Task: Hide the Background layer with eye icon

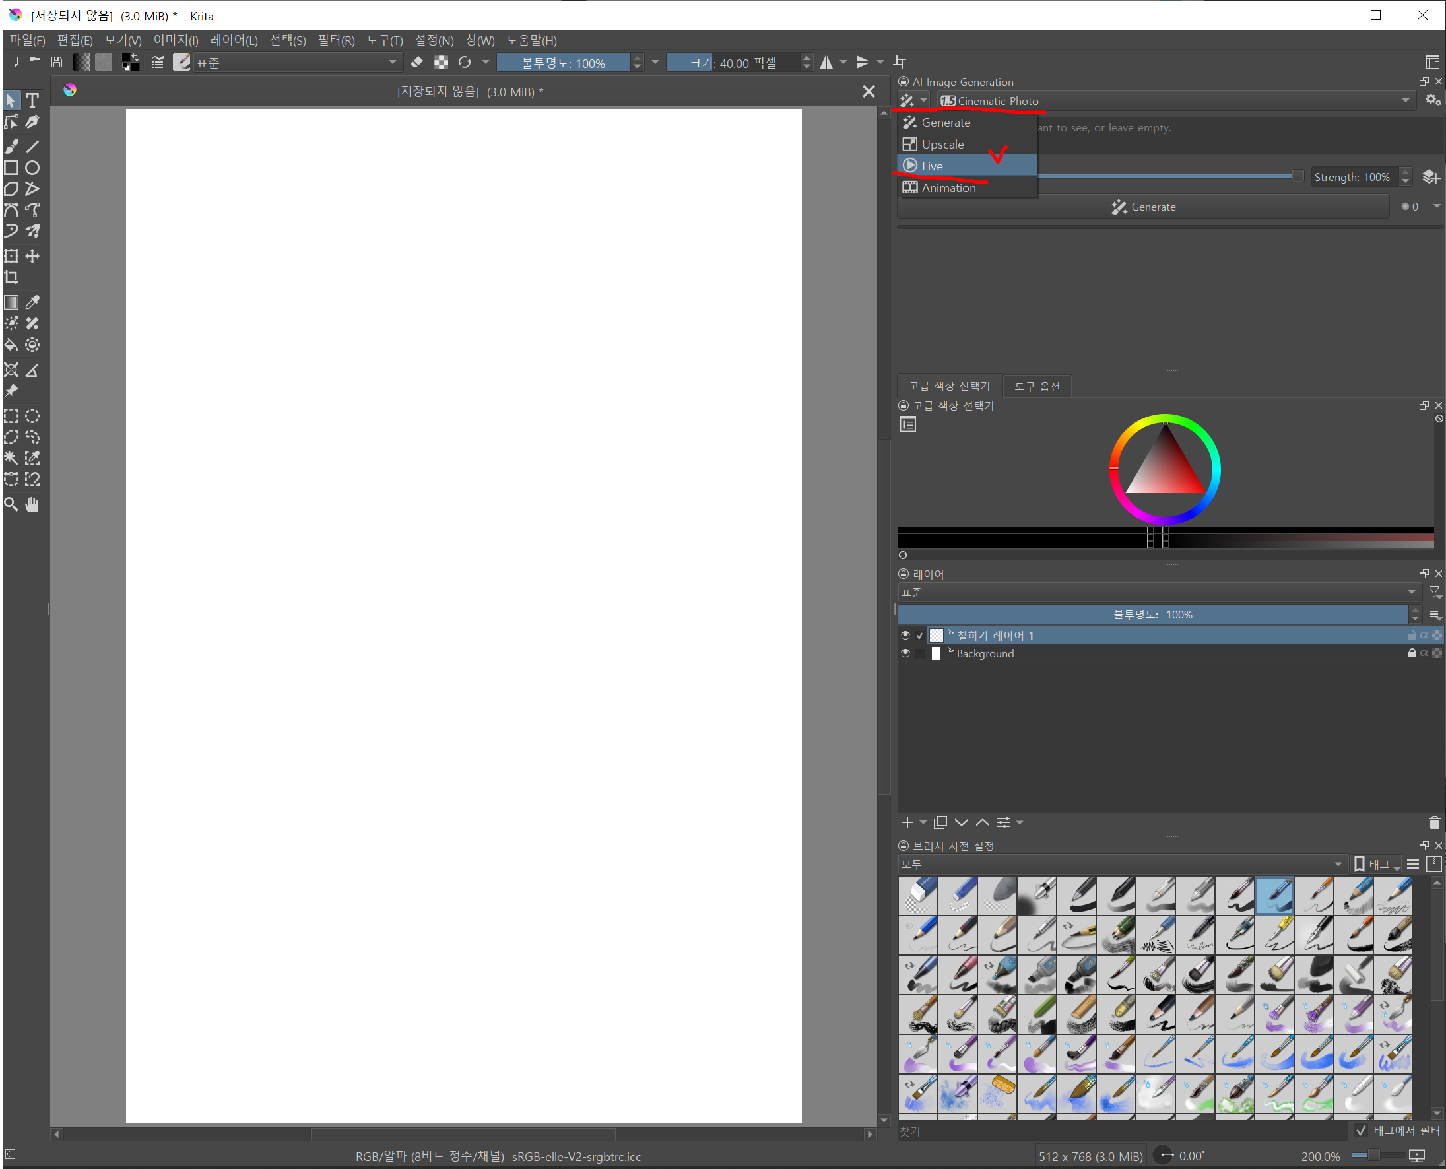Action: 905,653
